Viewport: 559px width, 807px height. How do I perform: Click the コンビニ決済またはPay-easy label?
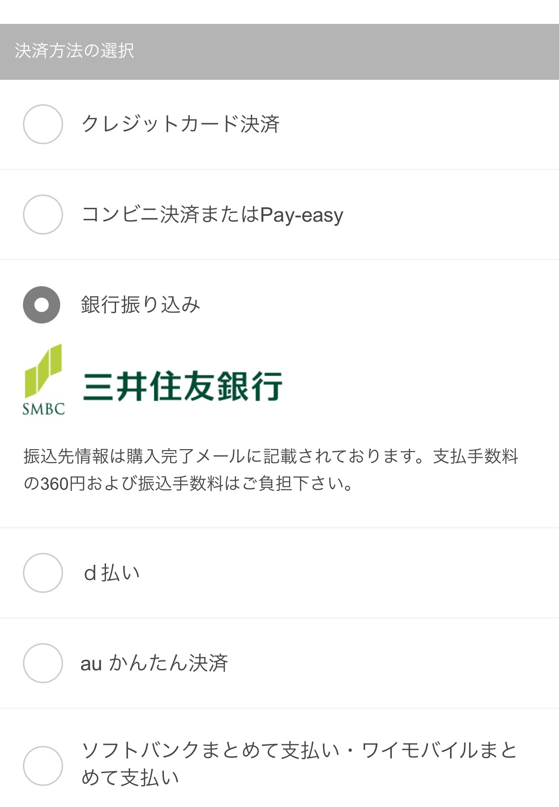pyautogui.click(x=212, y=215)
